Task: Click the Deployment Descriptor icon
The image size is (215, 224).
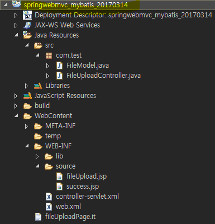Action: tap(27, 15)
